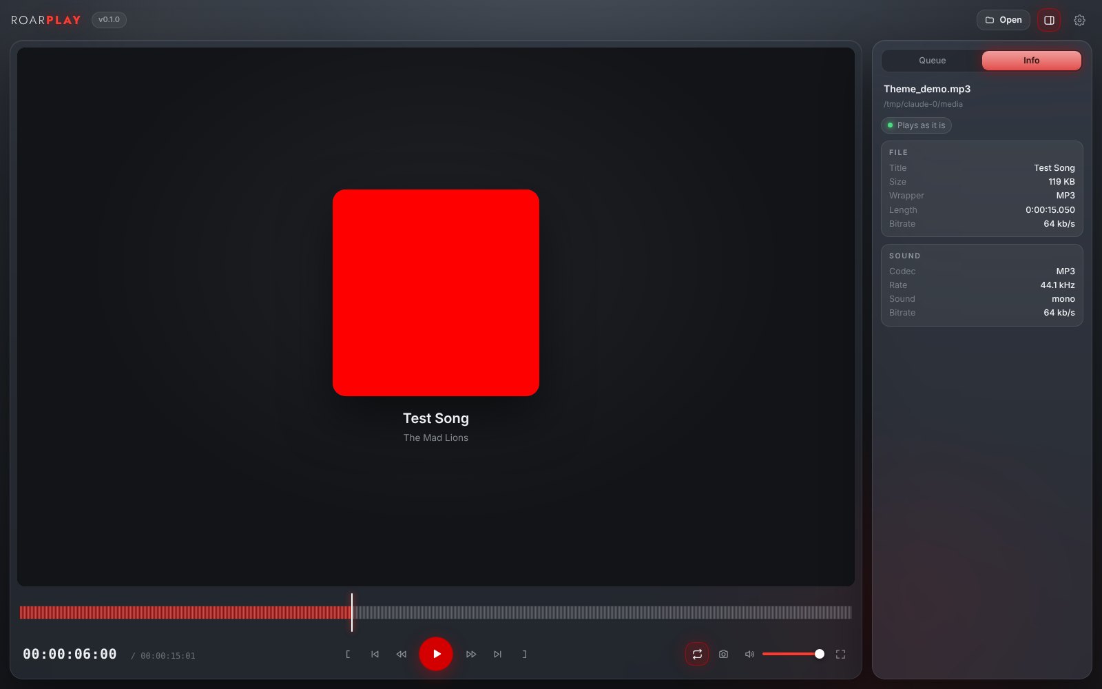Click the play button
The width and height of the screenshot is (1102, 689).
(x=436, y=654)
